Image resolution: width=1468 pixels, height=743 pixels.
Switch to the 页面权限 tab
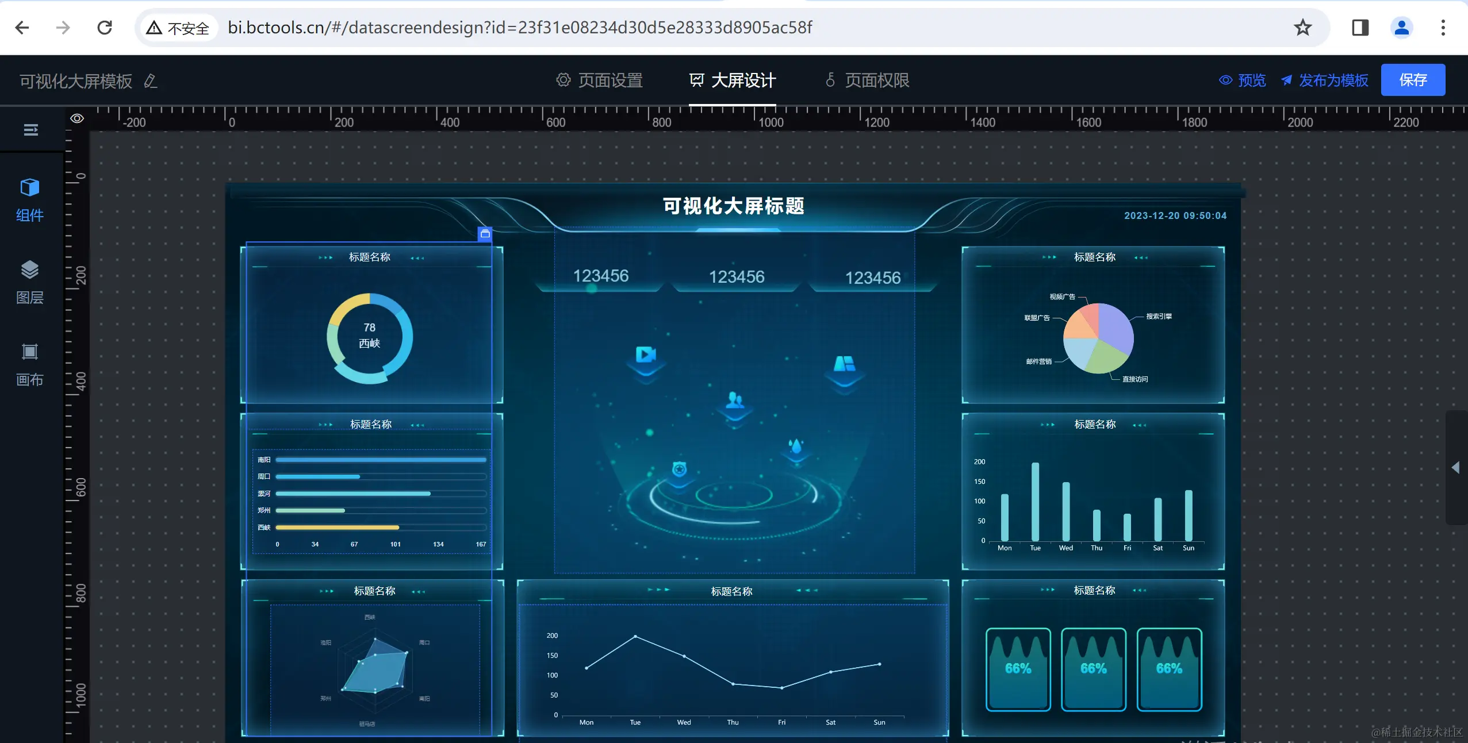pos(867,80)
